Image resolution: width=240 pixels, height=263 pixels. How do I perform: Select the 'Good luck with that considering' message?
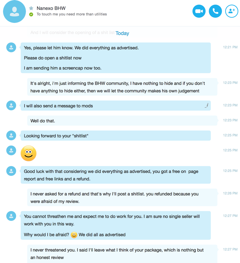coord(116,175)
